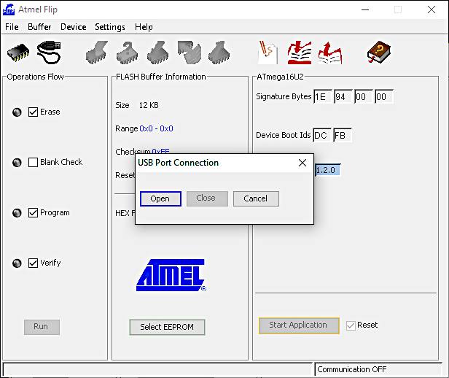Click the Range value 0x0 - 0x0
449x378 pixels.
click(156, 128)
